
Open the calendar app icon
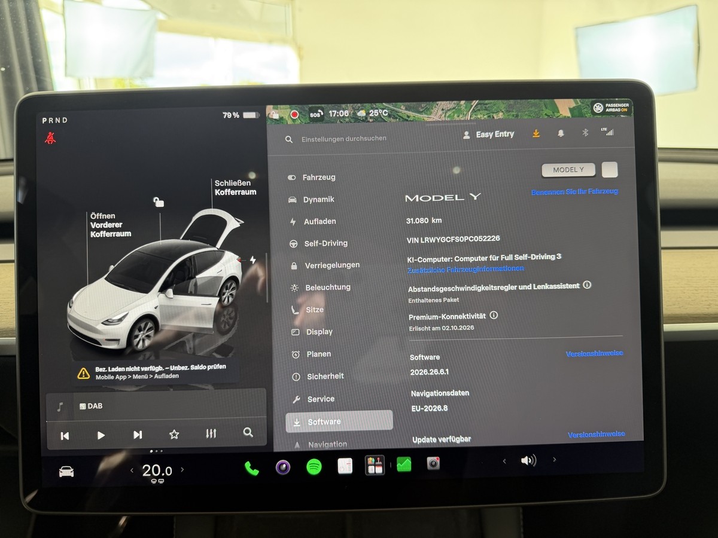[x=345, y=466]
